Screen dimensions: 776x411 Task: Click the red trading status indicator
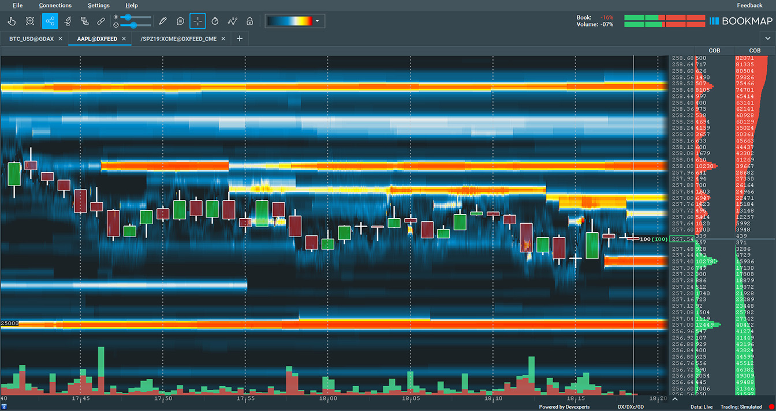point(771,407)
